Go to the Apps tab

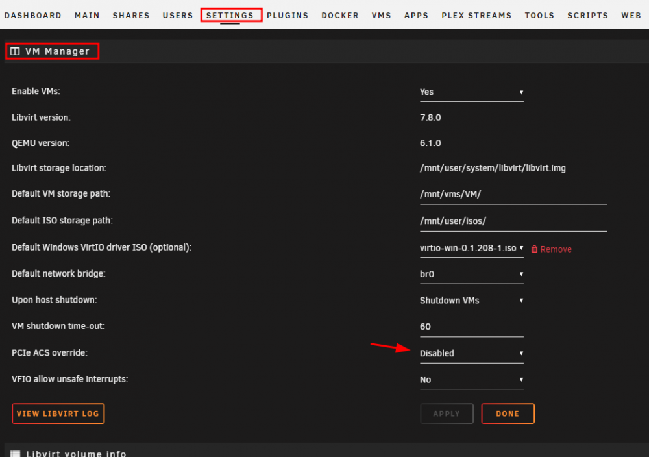click(x=417, y=16)
